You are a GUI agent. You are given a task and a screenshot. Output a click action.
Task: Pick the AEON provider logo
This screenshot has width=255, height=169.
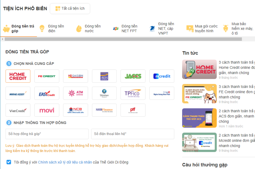(104, 76)
